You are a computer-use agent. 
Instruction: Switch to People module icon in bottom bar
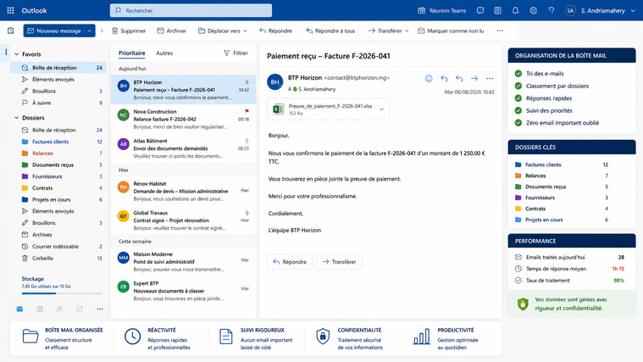59,309
